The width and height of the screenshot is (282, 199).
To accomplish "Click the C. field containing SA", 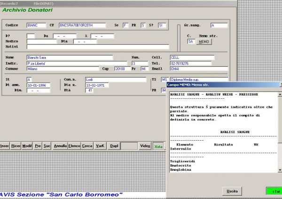I will tap(192, 42).
